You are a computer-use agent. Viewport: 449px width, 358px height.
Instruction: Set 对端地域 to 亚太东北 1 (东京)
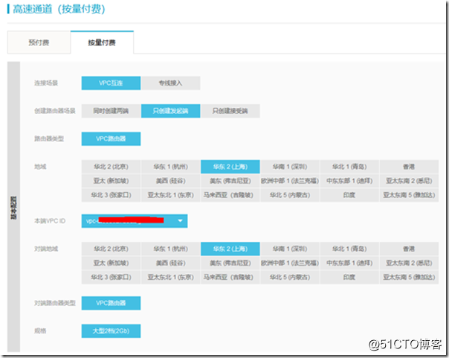(x=171, y=278)
